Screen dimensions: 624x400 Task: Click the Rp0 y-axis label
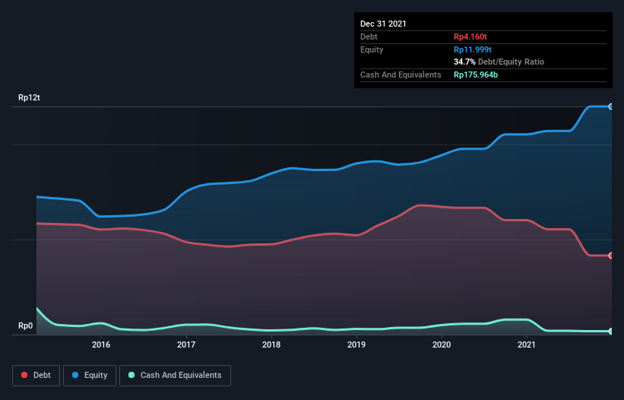(26, 325)
